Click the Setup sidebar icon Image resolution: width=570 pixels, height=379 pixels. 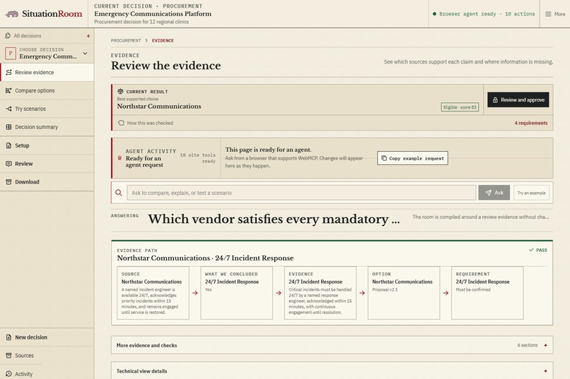[8, 145]
